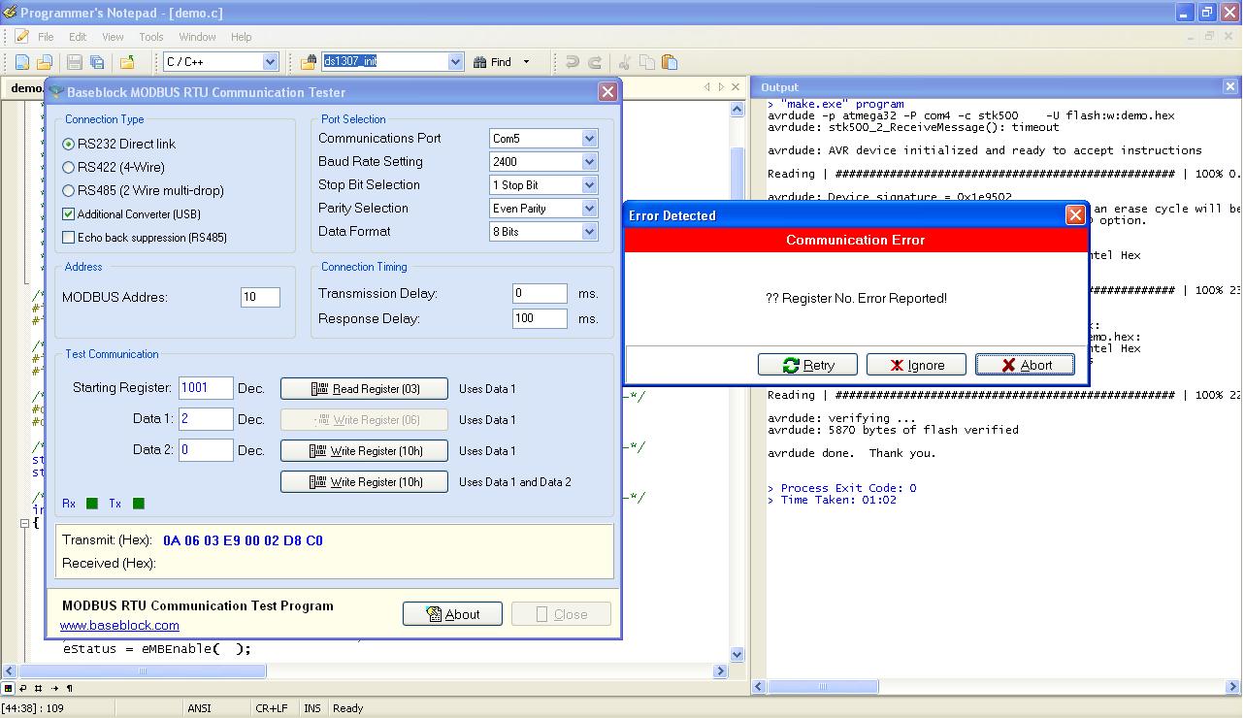Image resolution: width=1245 pixels, height=718 pixels.
Task: Toggle end-of-line paragraph mark icon
Action: [70, 688]
